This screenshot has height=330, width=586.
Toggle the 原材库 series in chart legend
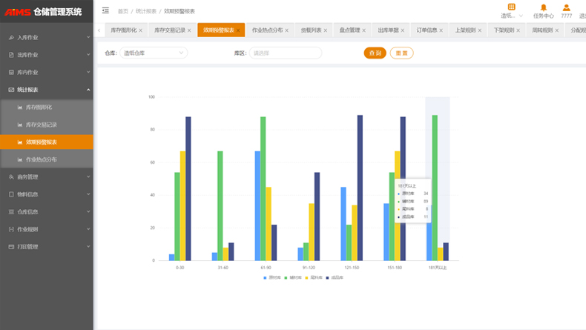coord(270,277)
